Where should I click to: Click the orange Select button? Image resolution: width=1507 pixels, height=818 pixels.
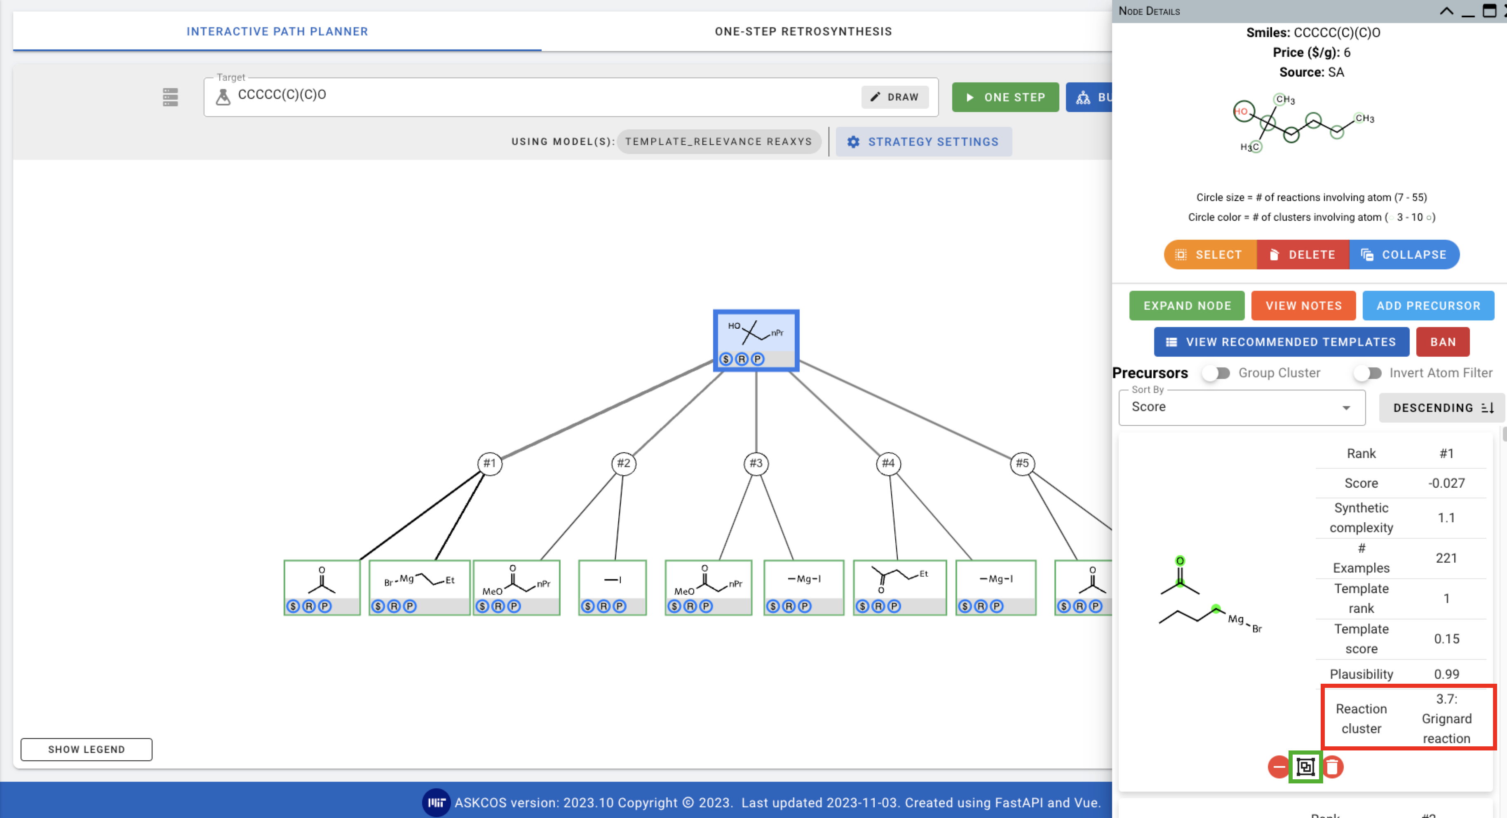[1210, 255]
